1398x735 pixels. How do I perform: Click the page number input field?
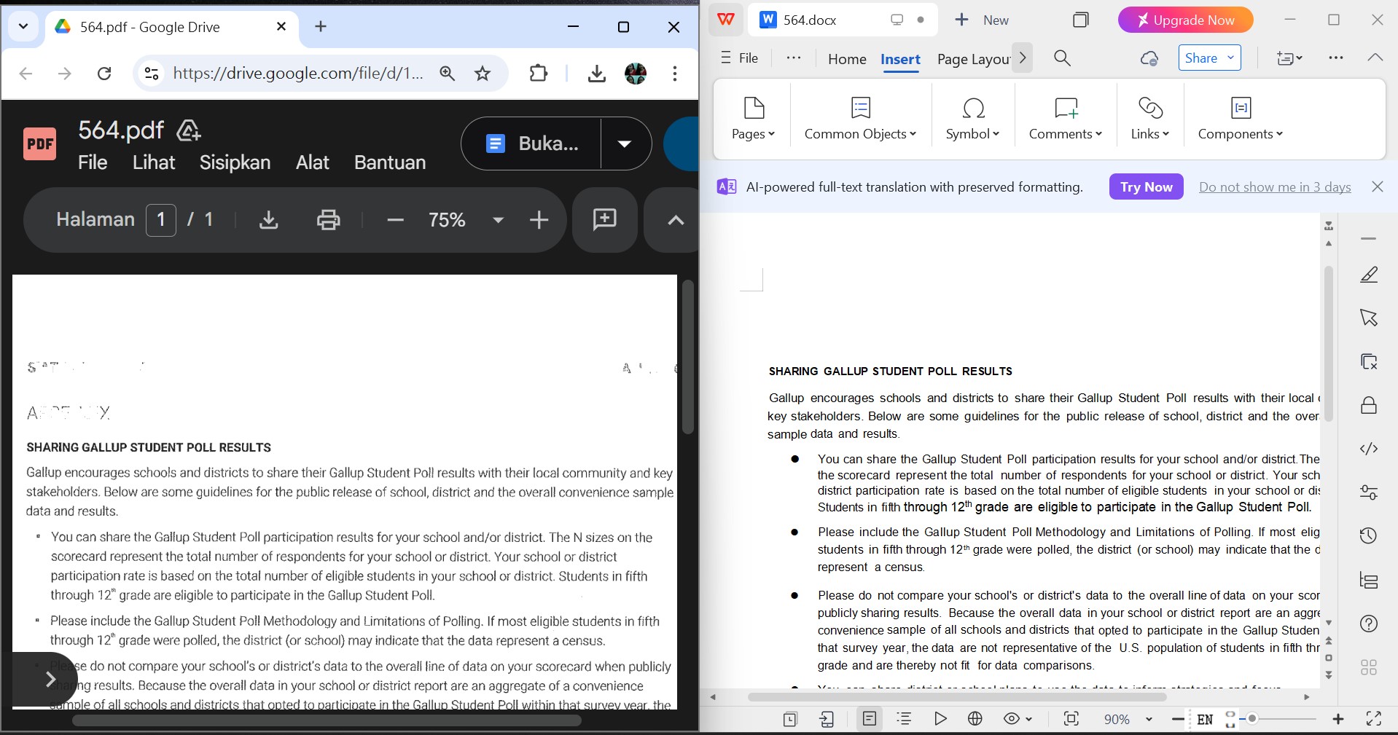tap(161, 220)
